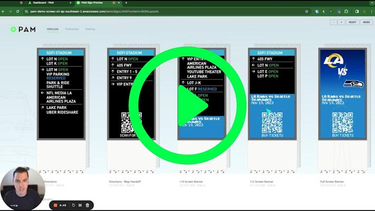Go back to the previous page
The height and width of the screenshot is (211, 375).
coord(4,11)
